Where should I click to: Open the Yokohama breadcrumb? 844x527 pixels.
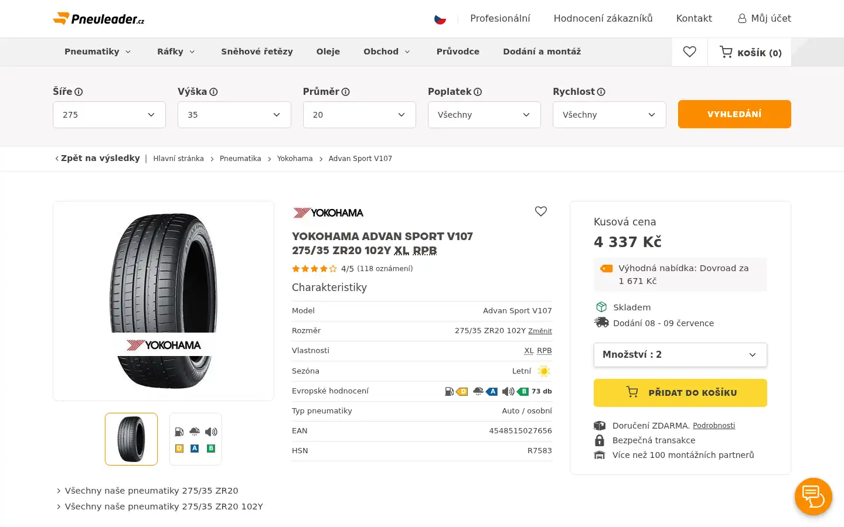pyautogui.click(x=295, y=159)
